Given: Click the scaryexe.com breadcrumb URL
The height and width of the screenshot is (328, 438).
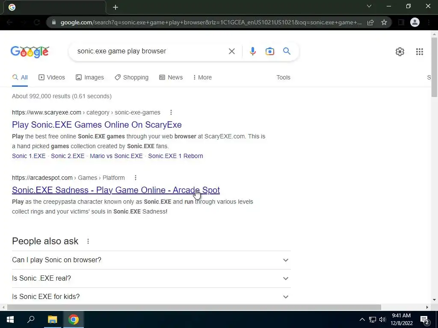Looking at the screenshot, I should click(x=86, y=112).
